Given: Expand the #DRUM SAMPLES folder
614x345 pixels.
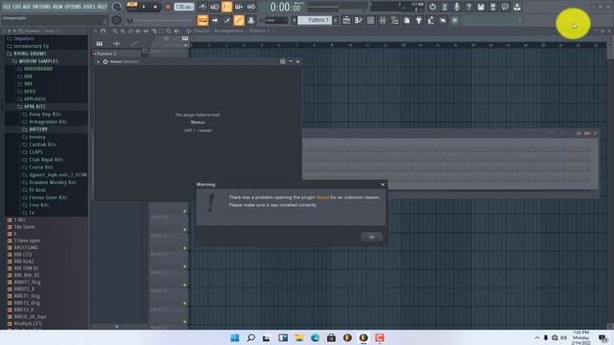Looking at the screenshot, I should pyautogui.click(x=37, y=61).
